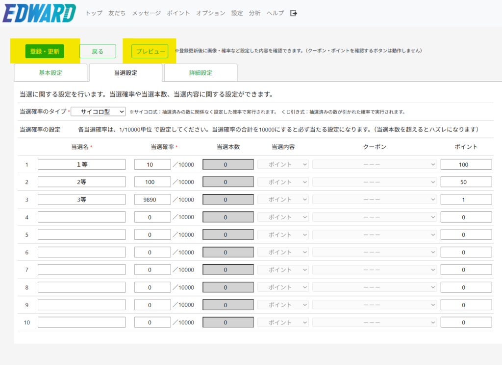Click the empty 当選名 field in row 10

pos(82,322)
